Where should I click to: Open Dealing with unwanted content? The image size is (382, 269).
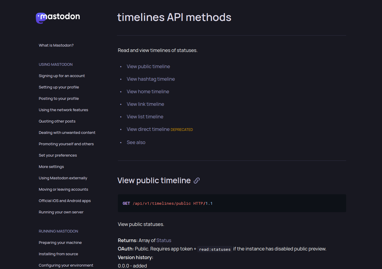tap(67, 133)
